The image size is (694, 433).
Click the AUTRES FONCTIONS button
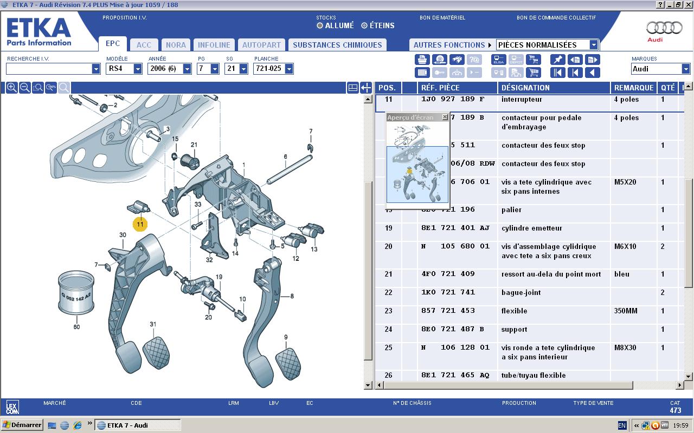452,45
